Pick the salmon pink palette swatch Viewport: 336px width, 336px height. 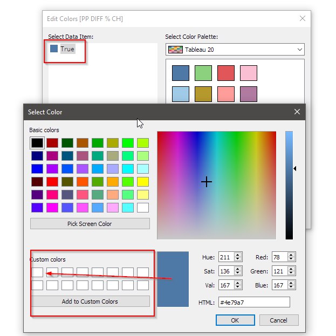226,94
